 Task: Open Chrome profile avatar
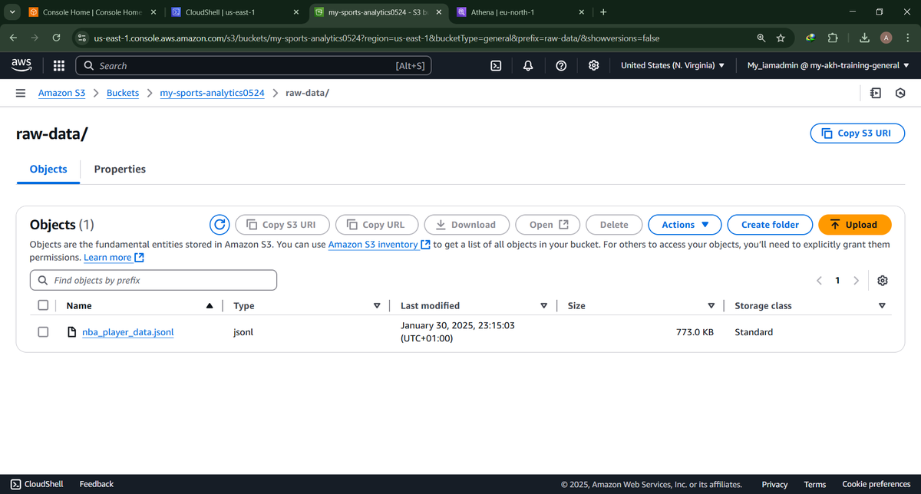(x=886, y=38)
